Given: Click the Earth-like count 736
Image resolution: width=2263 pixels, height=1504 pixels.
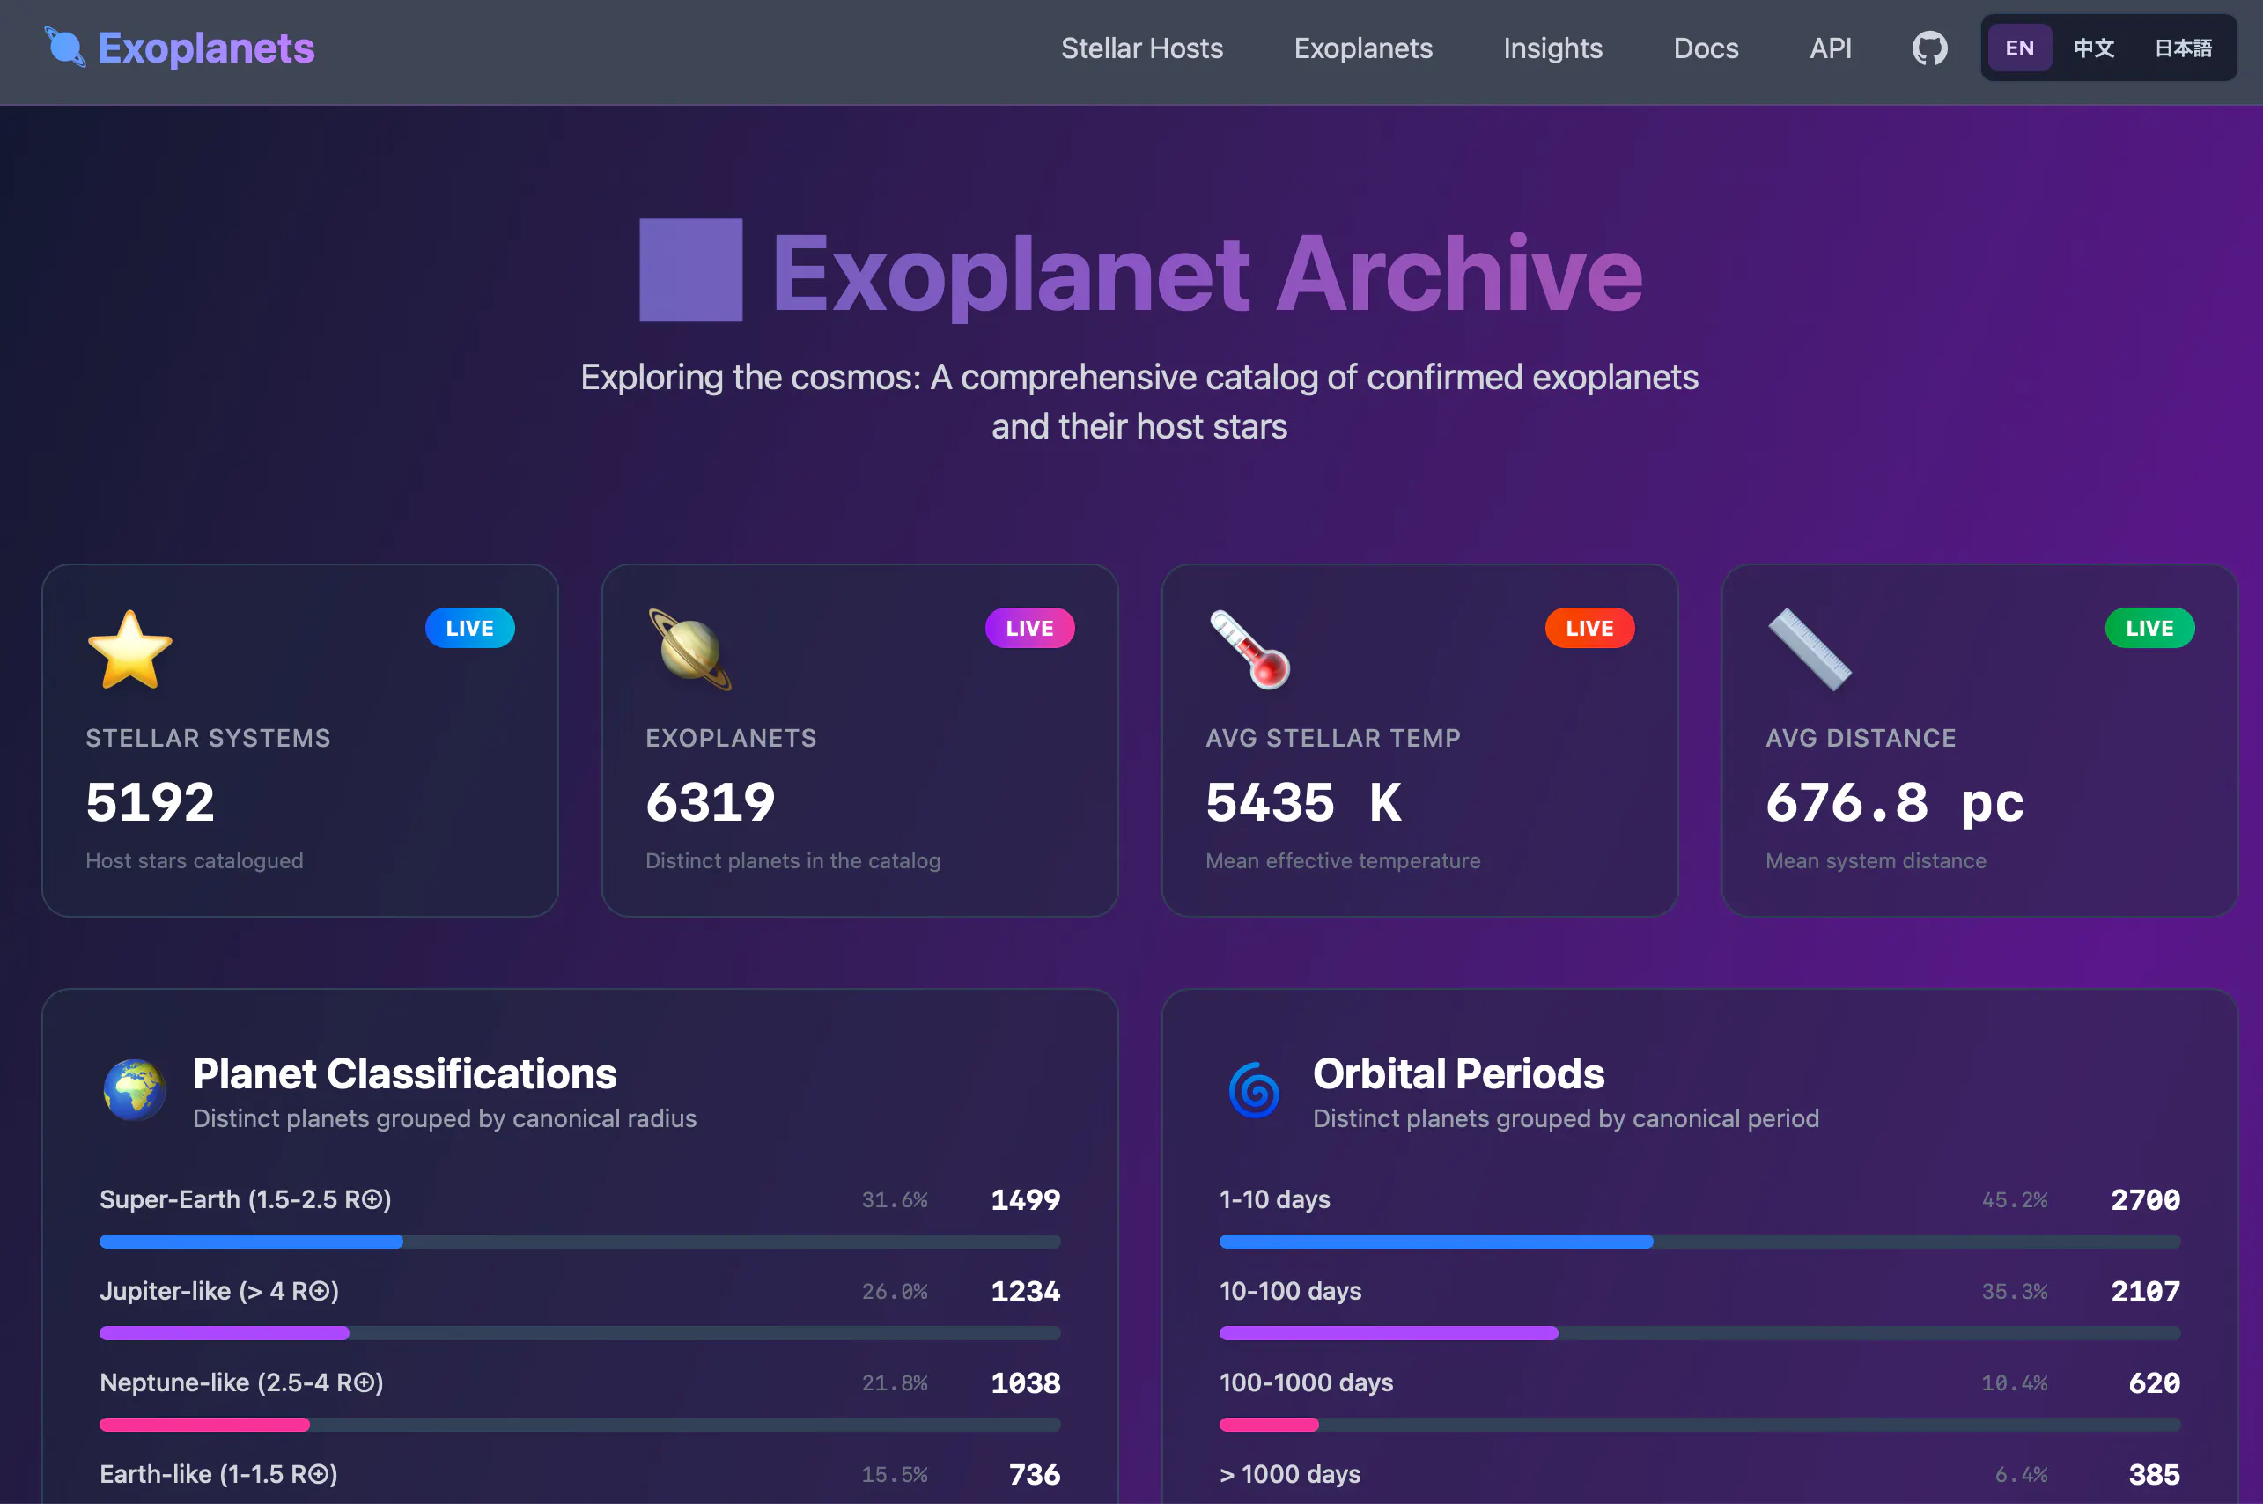Looking at the screenshot, I should [x=1035, y=1474].
